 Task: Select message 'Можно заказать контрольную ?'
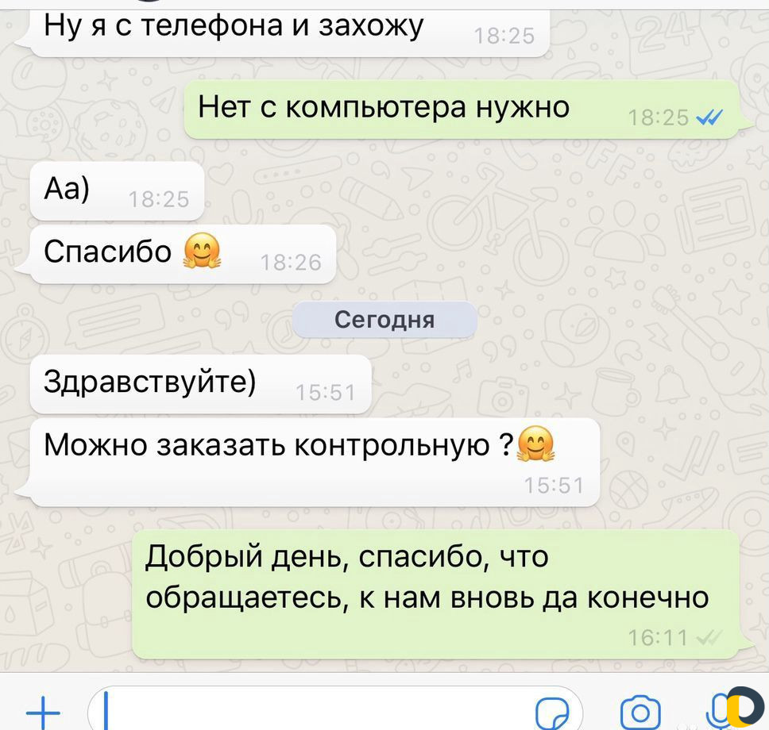(315, 462)
